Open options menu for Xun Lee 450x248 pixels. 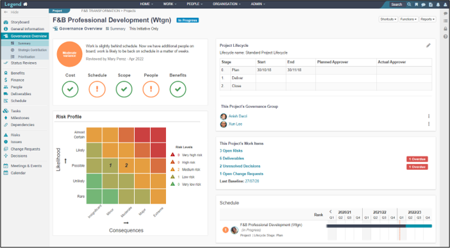click(x=429, y=124)
